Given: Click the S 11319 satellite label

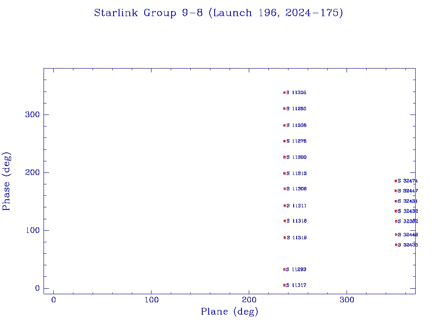Looking at the screenshot, I should (x=297, y=238).
